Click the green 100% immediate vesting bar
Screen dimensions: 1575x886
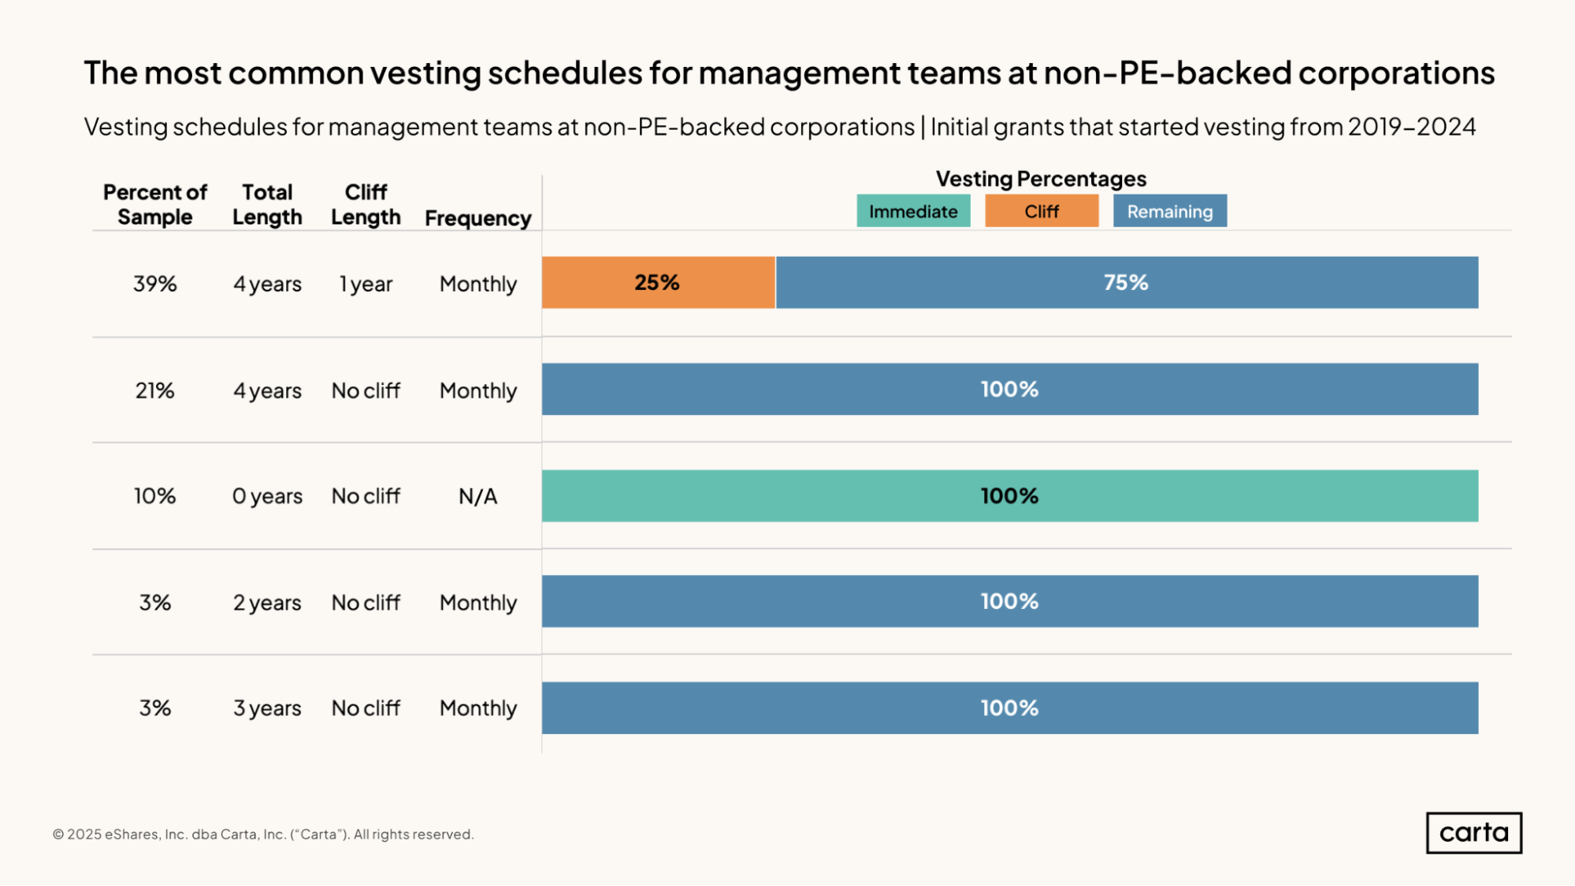coord(1009,496)
